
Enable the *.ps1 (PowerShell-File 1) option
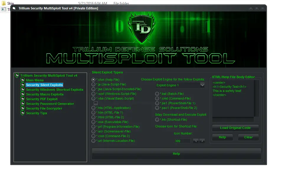coord(157,103)
